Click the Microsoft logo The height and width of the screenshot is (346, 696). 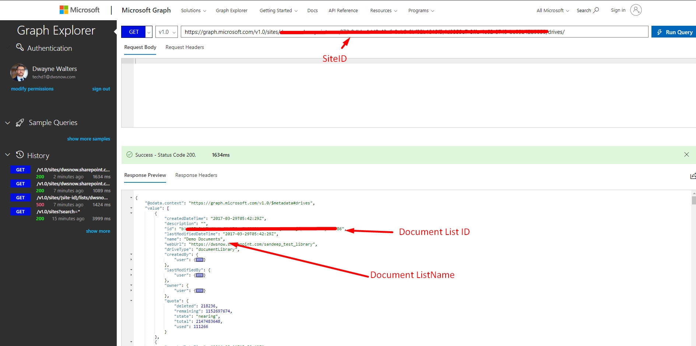point(80,10)
